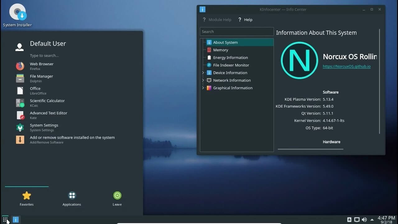Click the application launcher button on the taskbar

(5, 220)
